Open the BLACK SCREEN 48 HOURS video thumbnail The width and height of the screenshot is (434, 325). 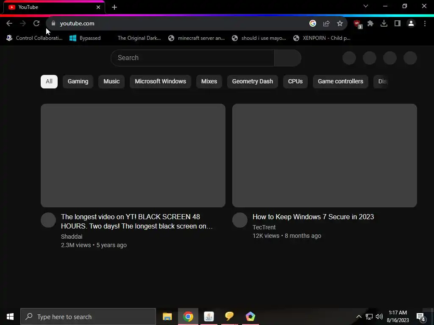pos(133,155)
